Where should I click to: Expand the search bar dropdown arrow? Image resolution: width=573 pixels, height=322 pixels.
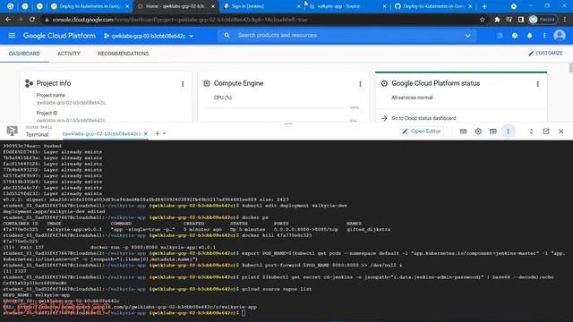pos(467,36)
